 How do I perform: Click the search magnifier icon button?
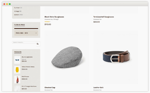tap(38, 44)
